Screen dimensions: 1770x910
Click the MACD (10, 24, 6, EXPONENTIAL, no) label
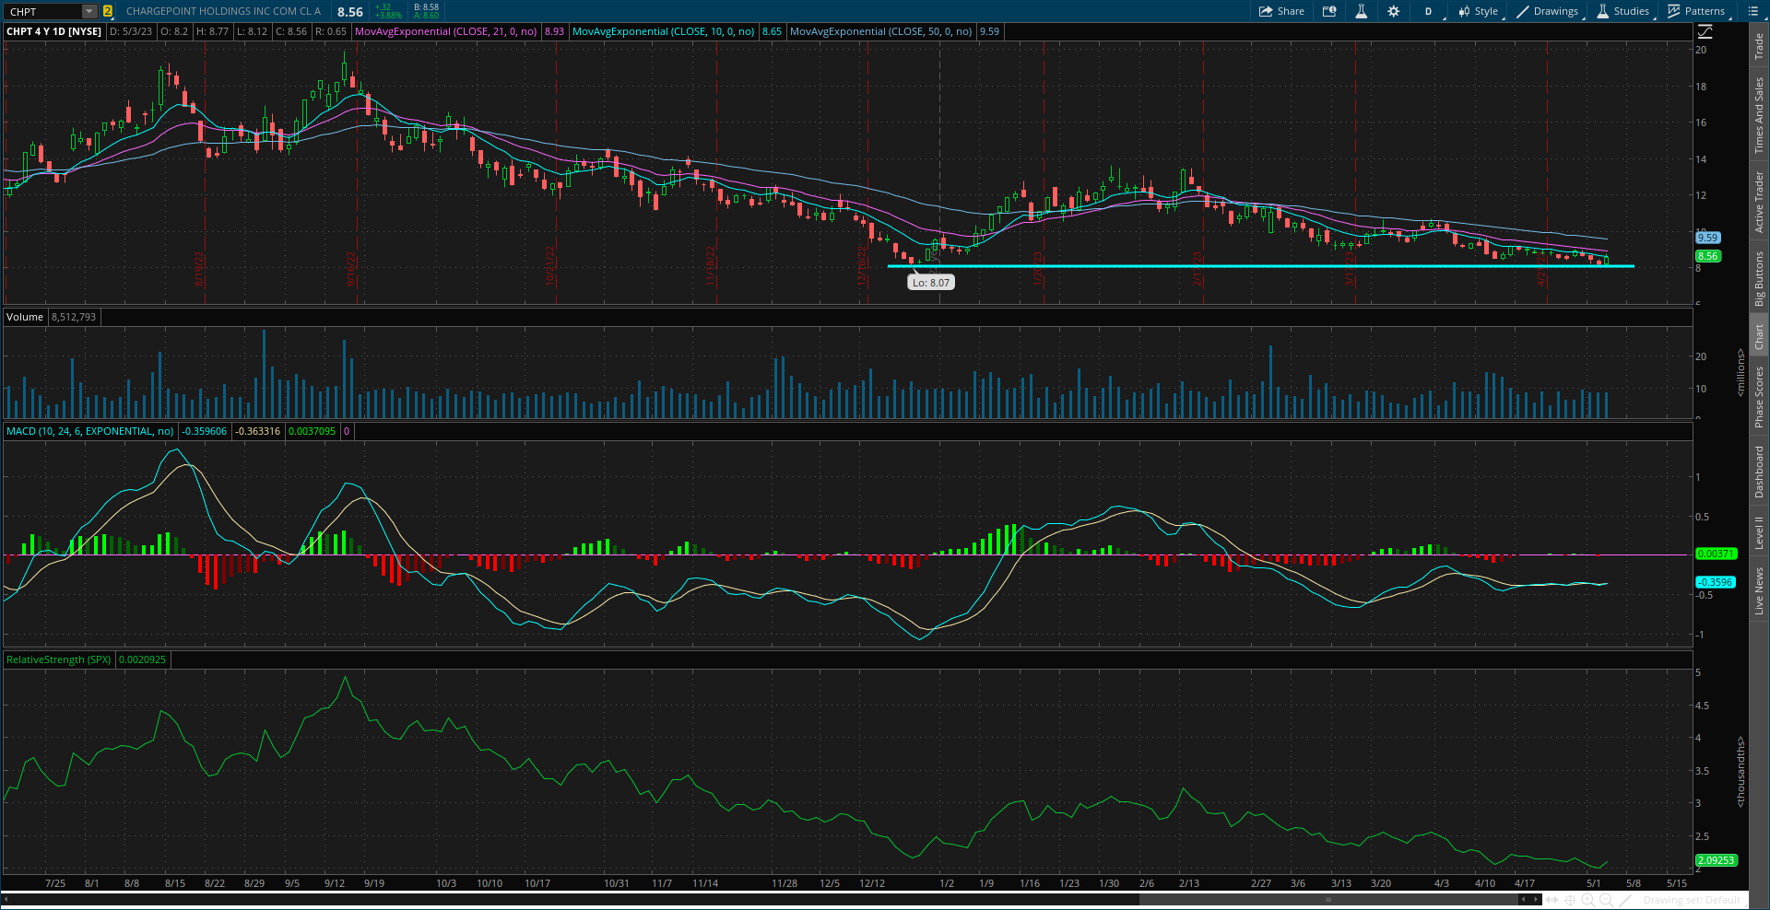[x=90, y=431]
